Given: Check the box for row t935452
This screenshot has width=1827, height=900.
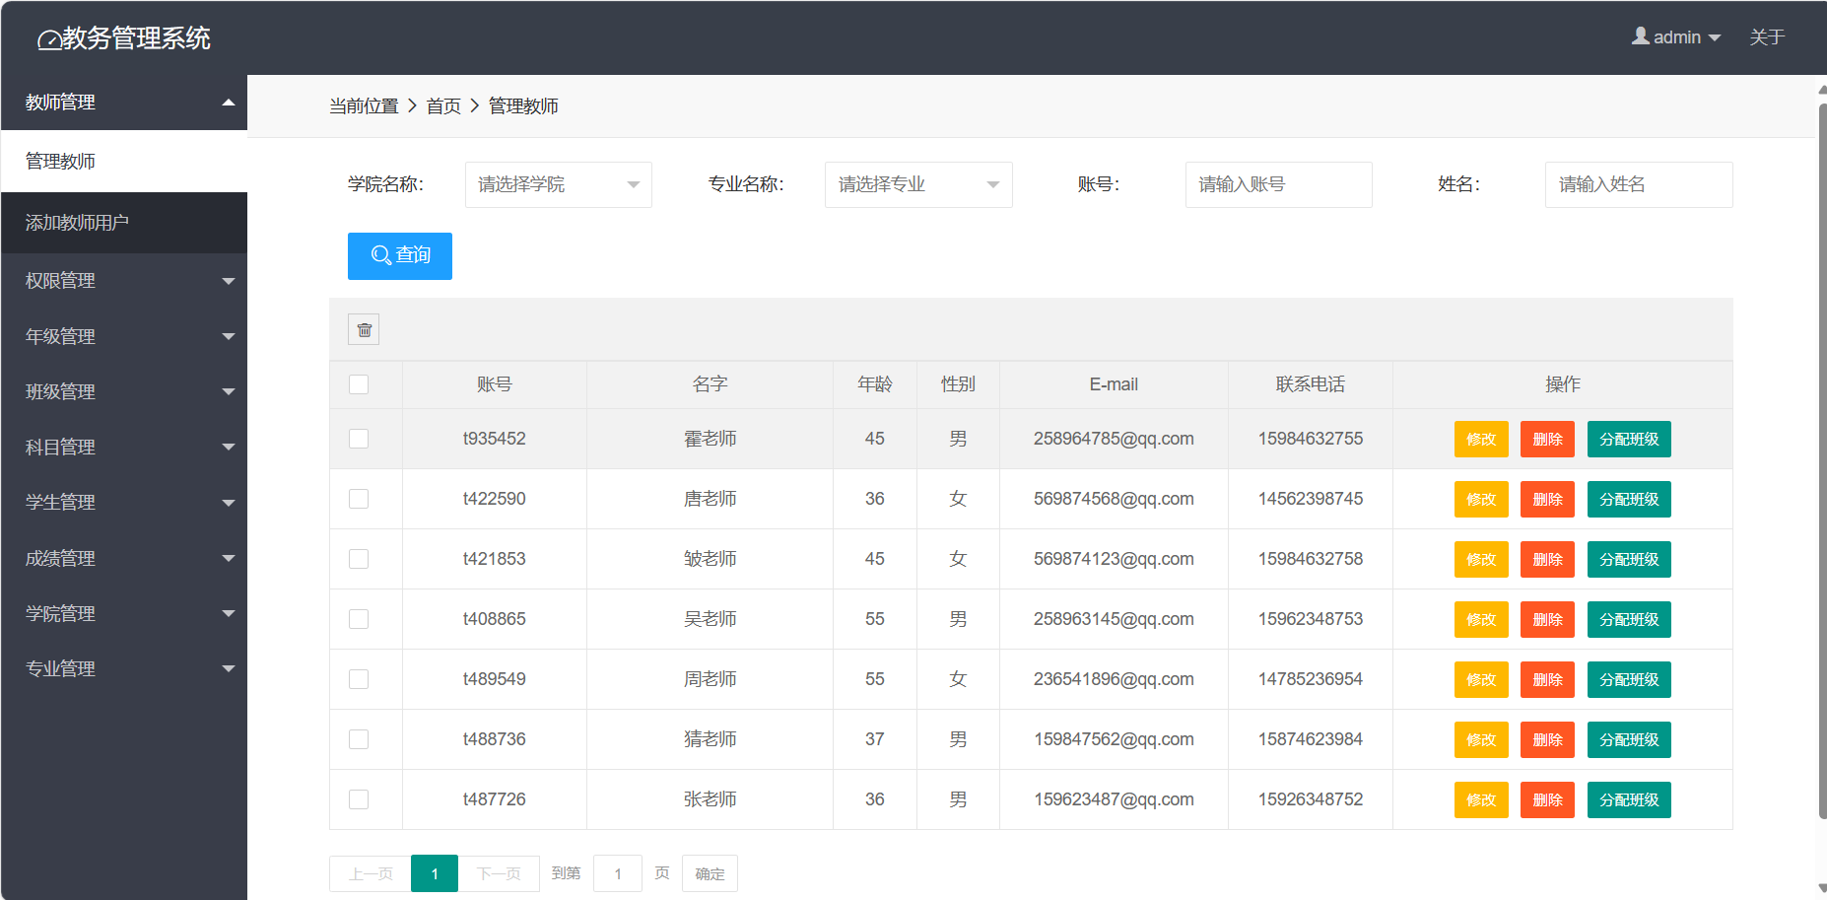Looking at the screenshot, I should pyautogui.click(x=359, y=439).
